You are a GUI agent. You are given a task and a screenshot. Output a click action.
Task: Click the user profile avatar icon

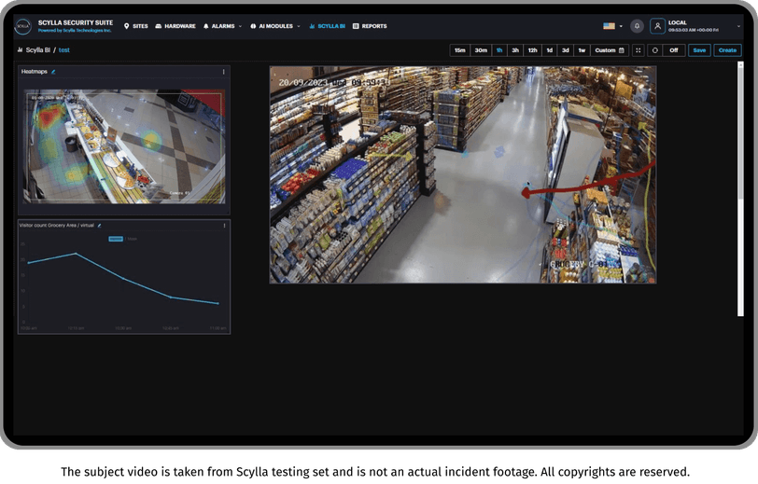657,26
